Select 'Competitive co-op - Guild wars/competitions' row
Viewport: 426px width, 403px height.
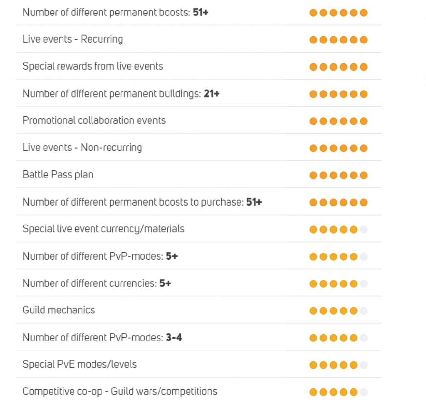pos(120,391)
